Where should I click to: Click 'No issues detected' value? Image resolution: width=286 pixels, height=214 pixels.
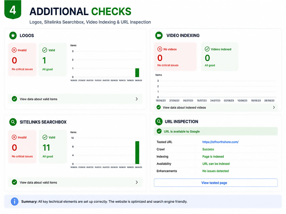click(215, 171)
